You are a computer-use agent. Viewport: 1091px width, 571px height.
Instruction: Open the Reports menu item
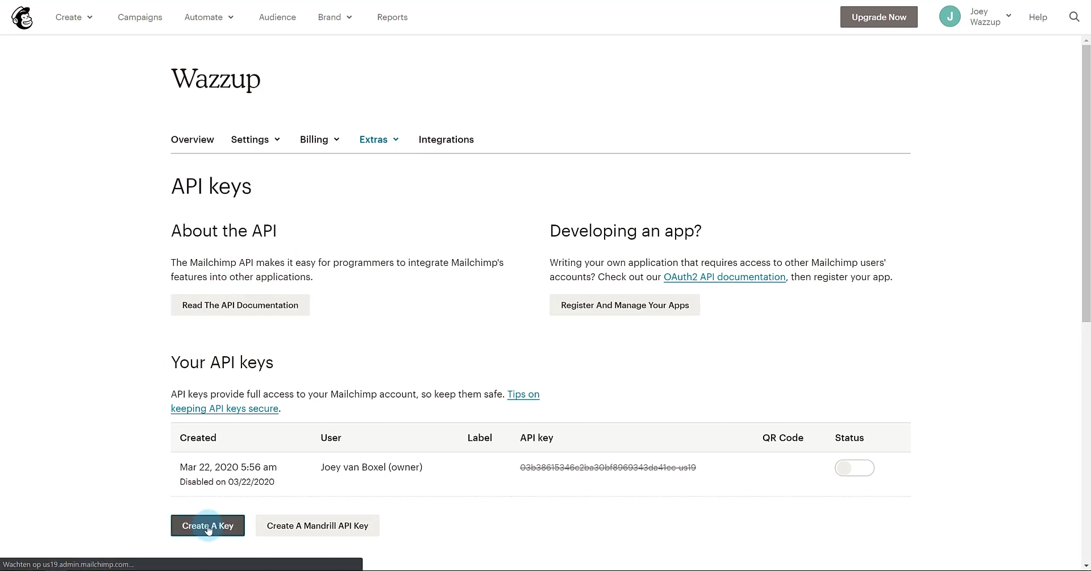[392, 18]
